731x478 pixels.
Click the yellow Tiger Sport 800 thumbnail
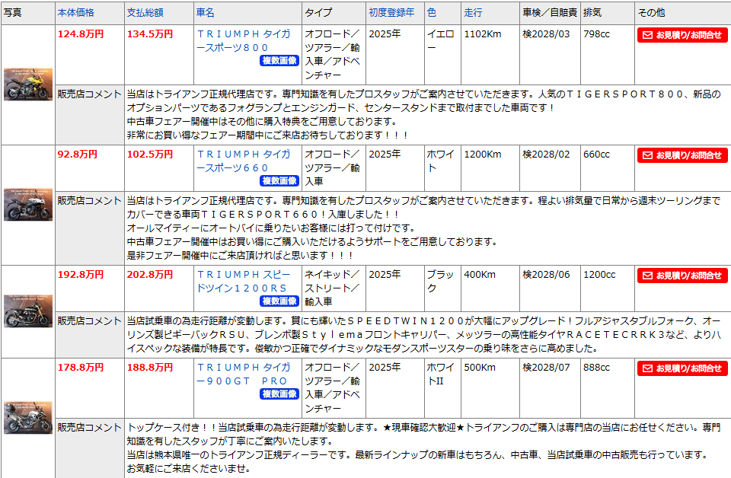[x=27, y=84]
